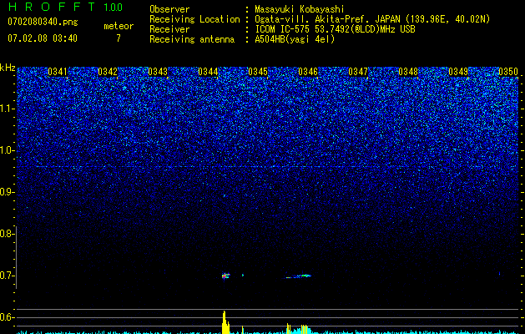Click the 0346 time marker
This screenshot has height=334, width=525.
[x=308, y=72]
